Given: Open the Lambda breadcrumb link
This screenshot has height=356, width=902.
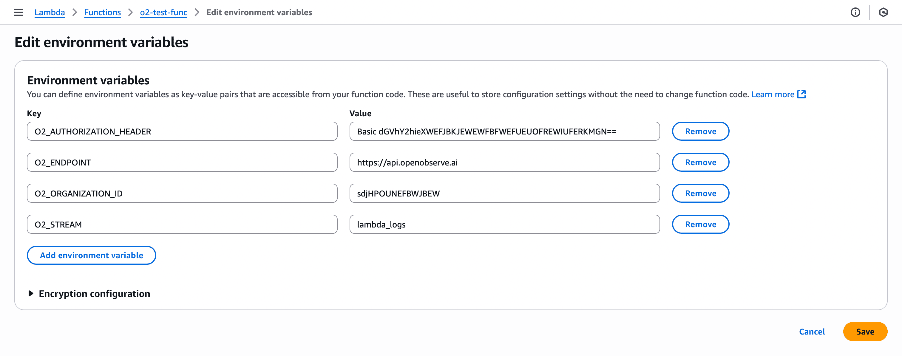Looking at the screenshot, I should pyautogui.click(x=50, y=12).
